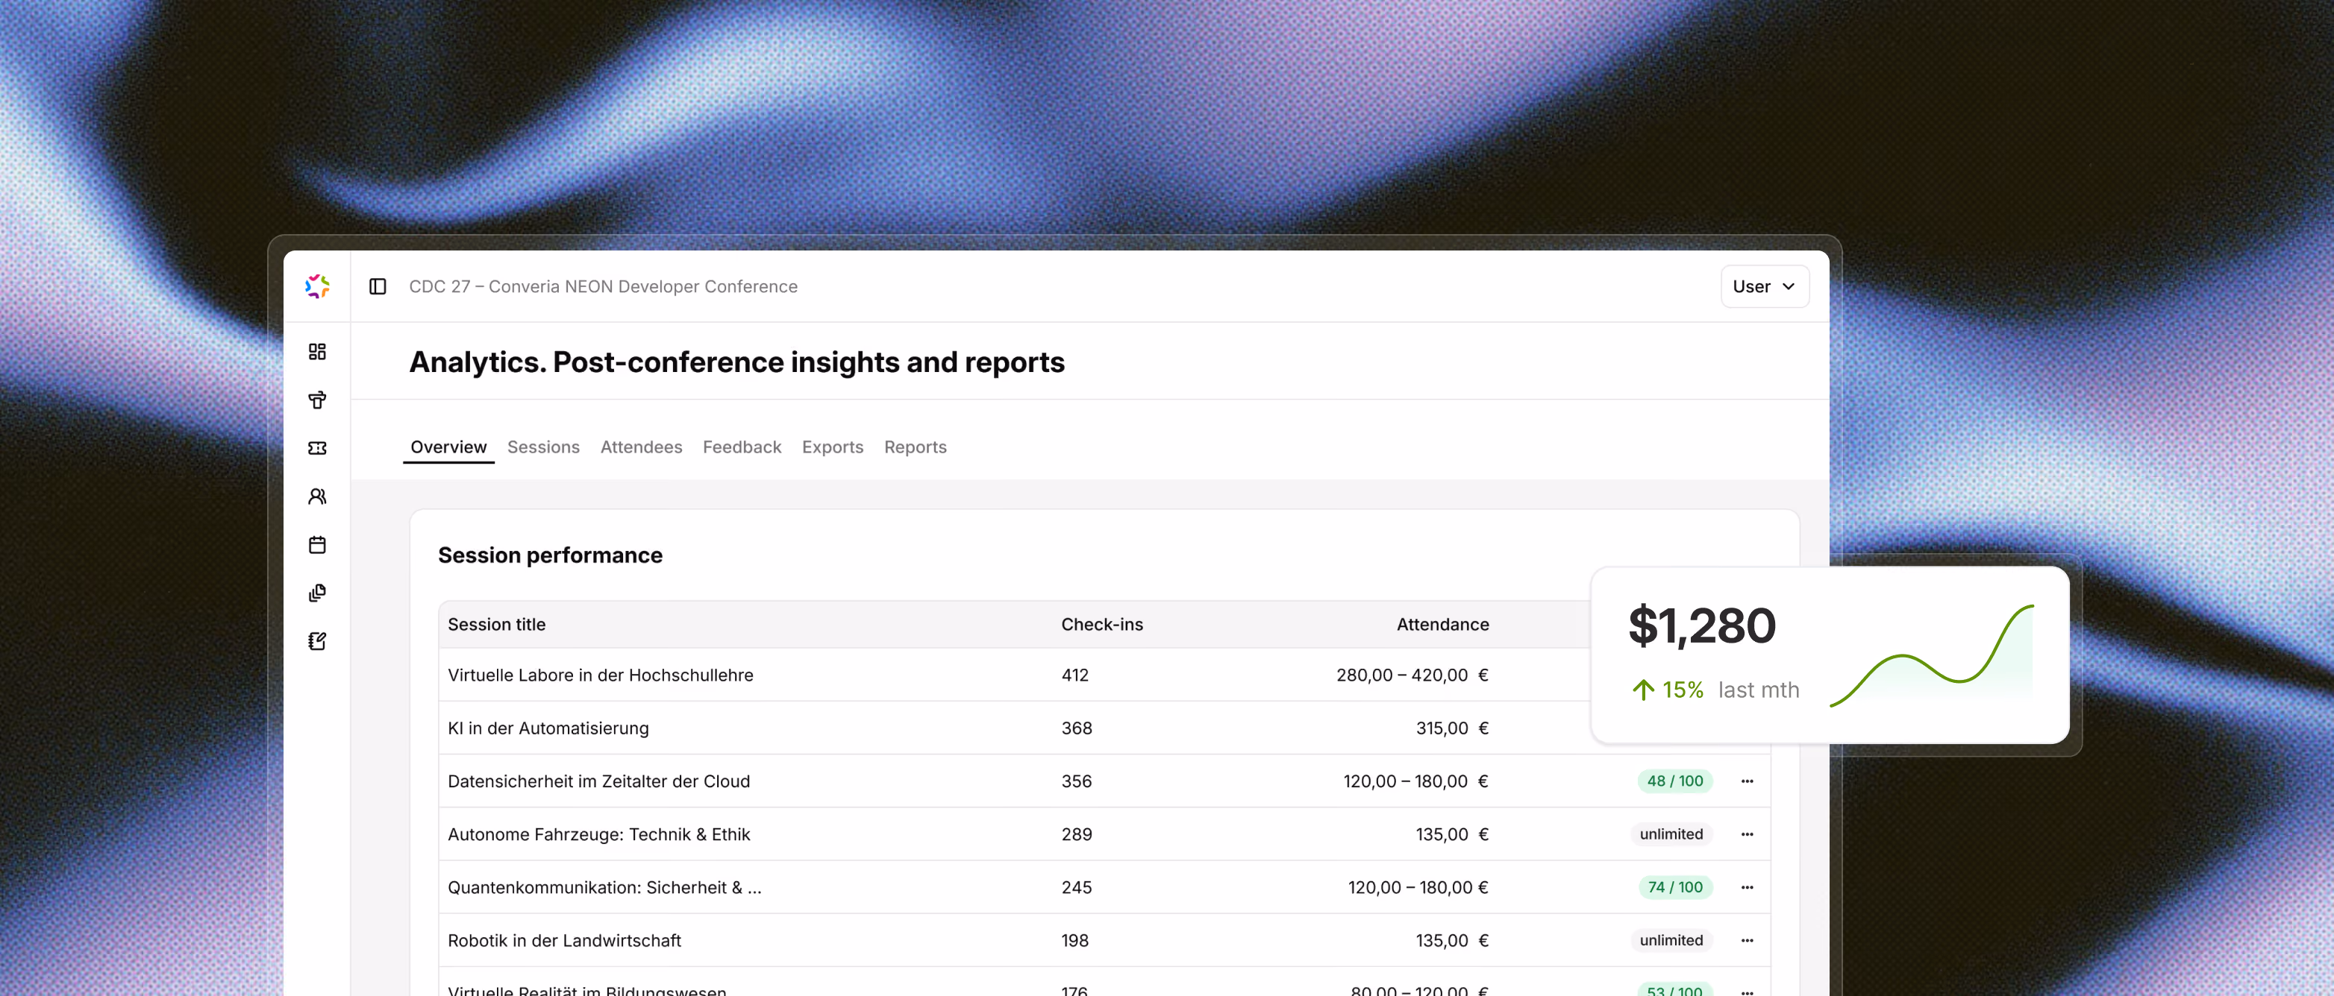Click the Session title column header

coord(496,625)
